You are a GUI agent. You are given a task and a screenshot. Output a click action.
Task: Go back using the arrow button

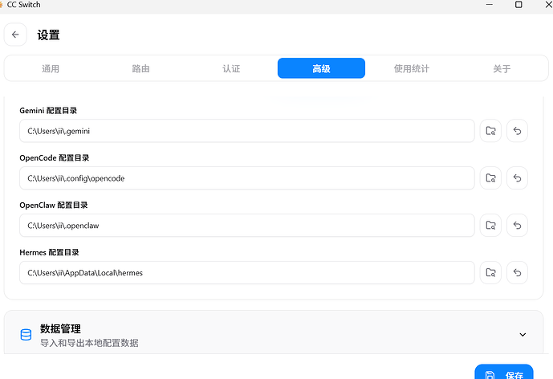pyautogui.click(x=15, y=35)
